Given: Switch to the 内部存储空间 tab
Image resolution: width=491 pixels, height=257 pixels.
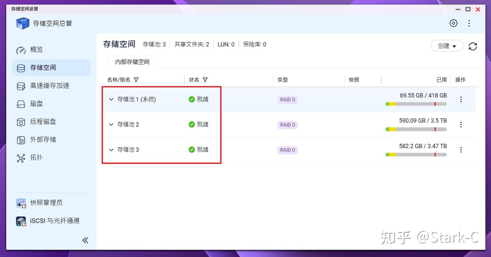Looking at the screenshot, I should (x=132, y=62).
